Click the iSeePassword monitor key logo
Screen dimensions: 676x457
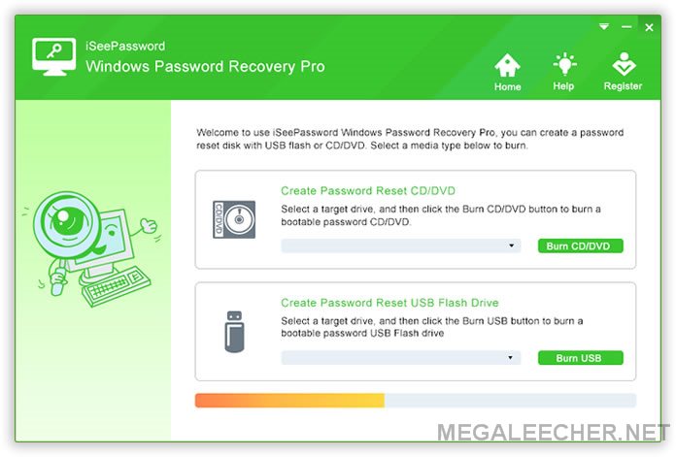[53, 56]
